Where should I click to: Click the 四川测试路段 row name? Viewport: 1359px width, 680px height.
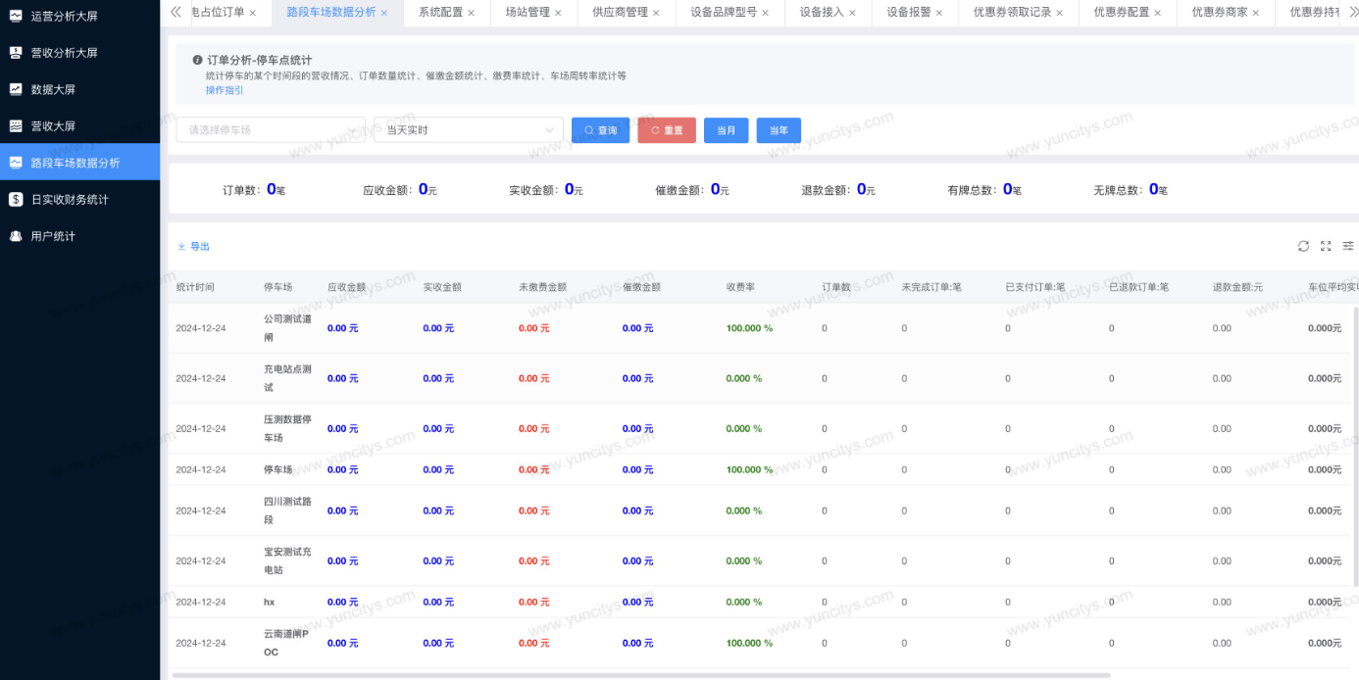(x=288, y=510)
